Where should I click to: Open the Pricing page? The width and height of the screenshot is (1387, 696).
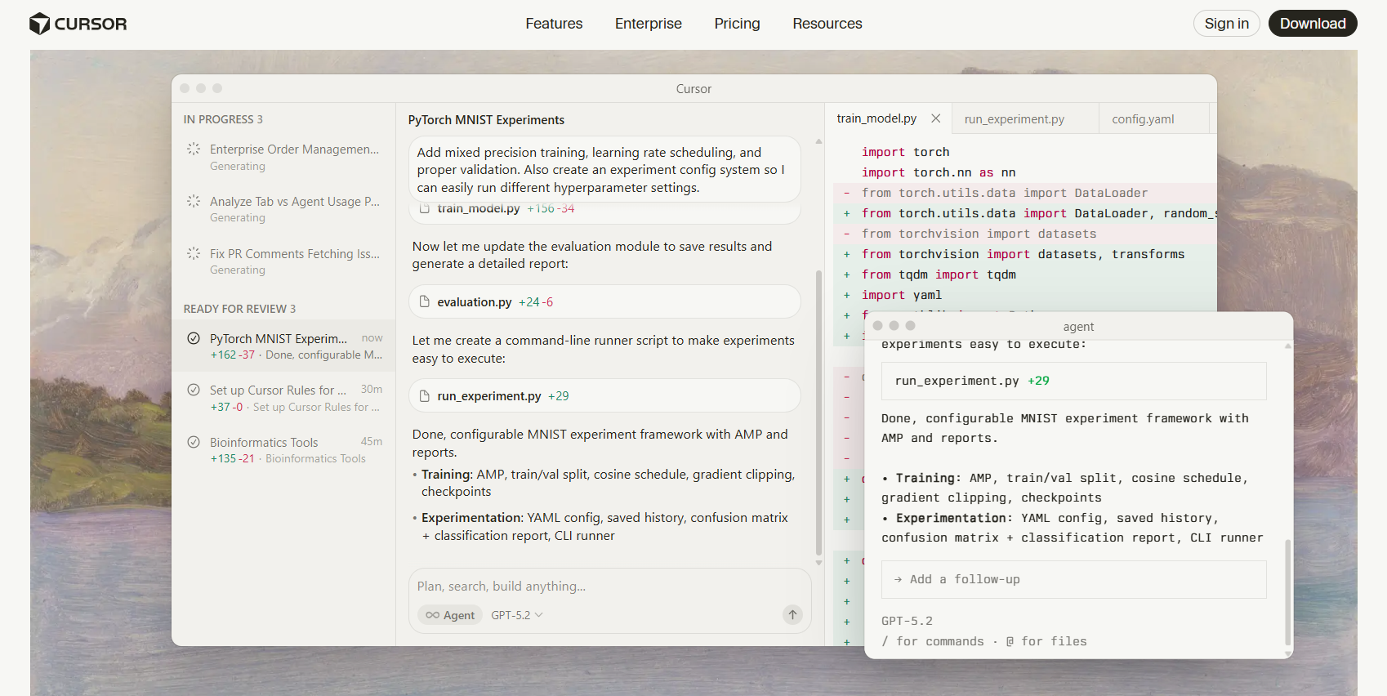pos(737,24)
